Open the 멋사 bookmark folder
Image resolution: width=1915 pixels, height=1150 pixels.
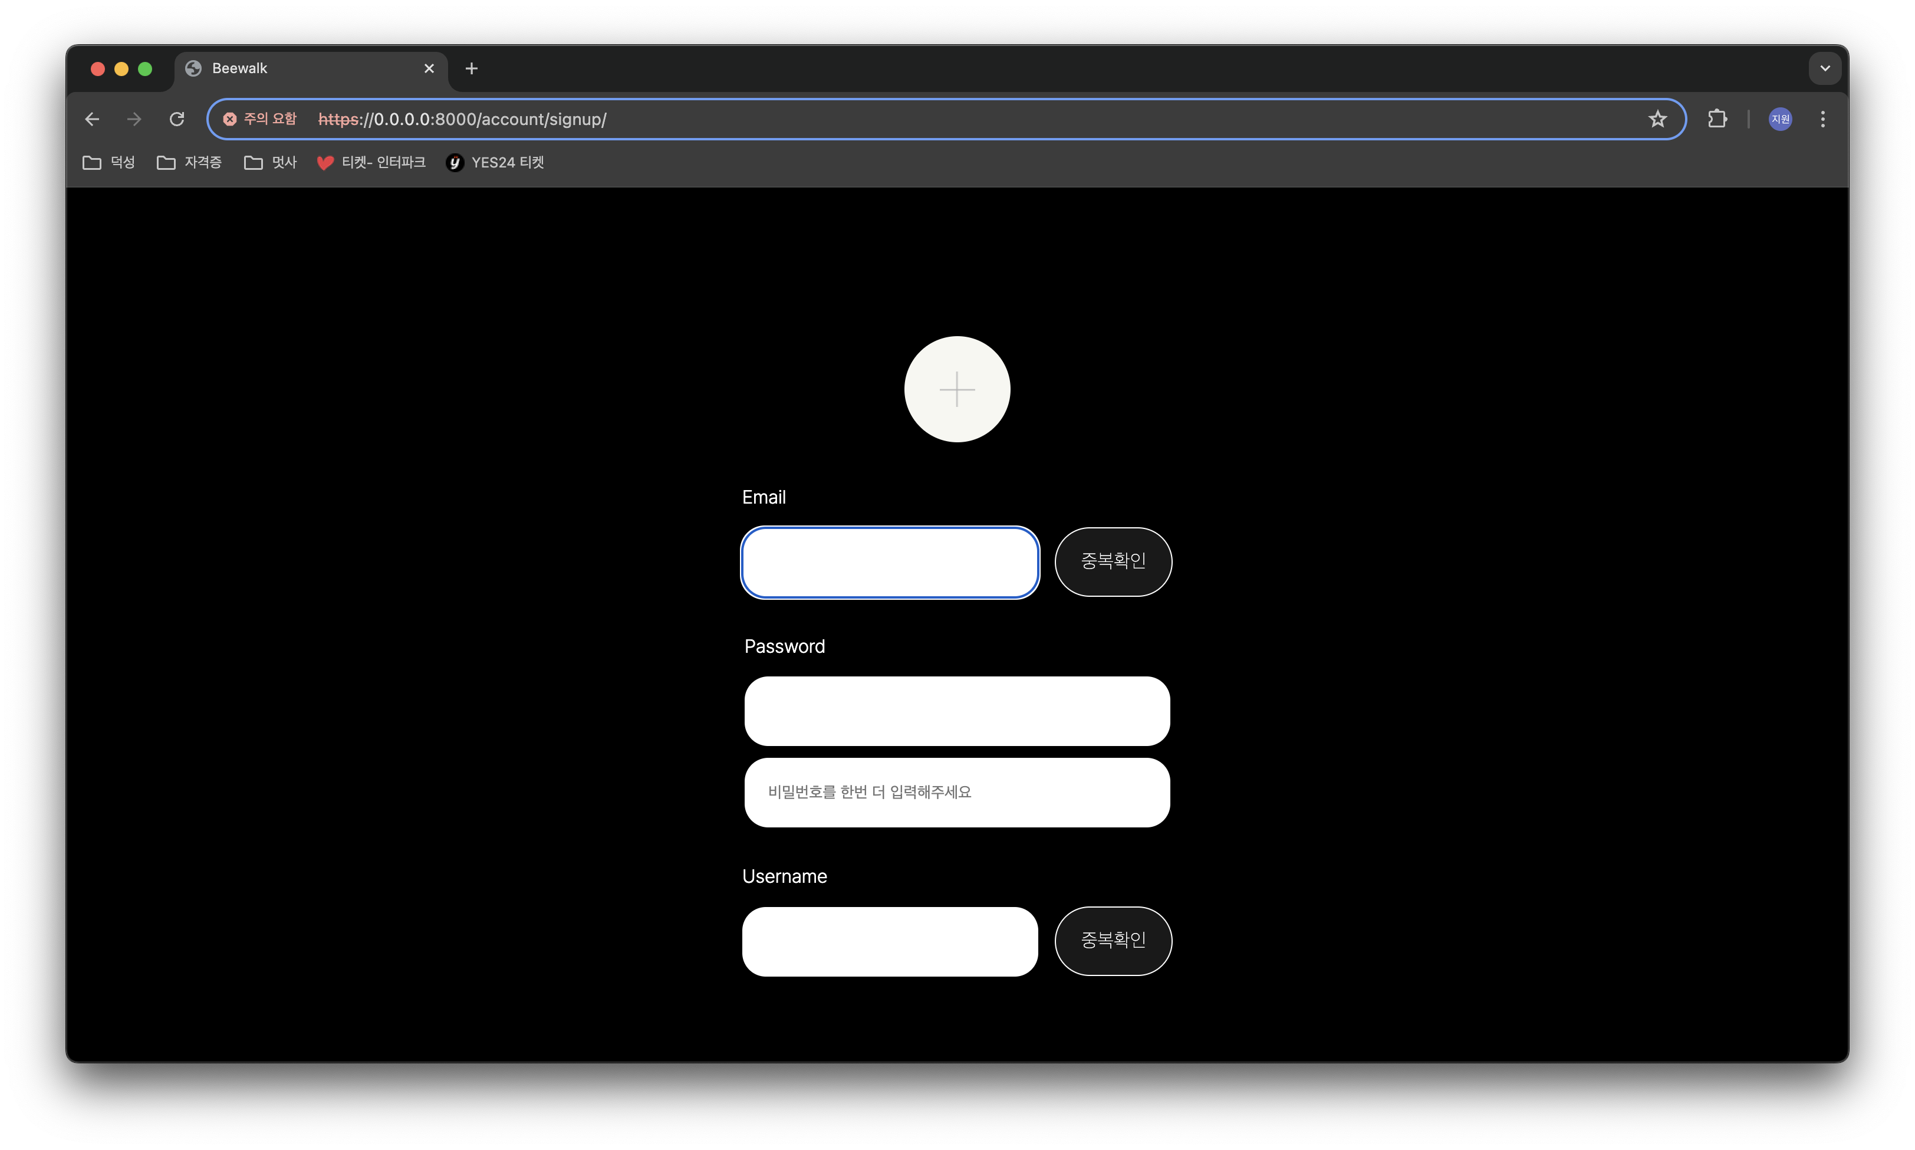pyautogui.click(x=271, y=162)
